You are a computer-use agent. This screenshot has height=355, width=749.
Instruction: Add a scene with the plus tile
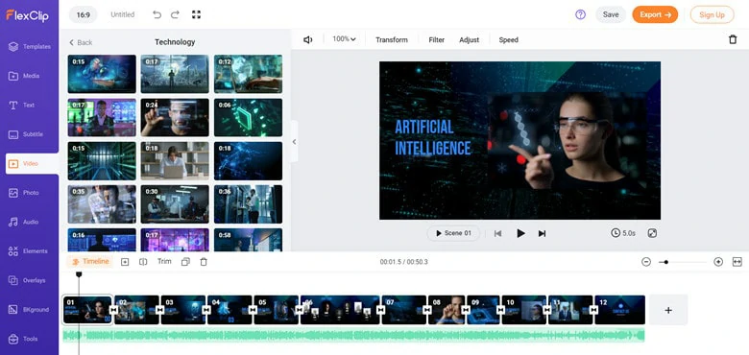[668, 310]
